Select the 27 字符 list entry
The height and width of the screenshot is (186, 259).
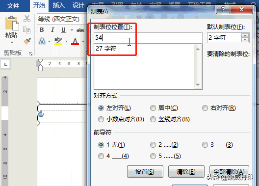[x=106, y=49]
